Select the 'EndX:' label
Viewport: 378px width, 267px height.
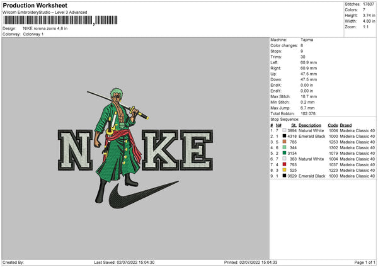(x=276, y=85)
